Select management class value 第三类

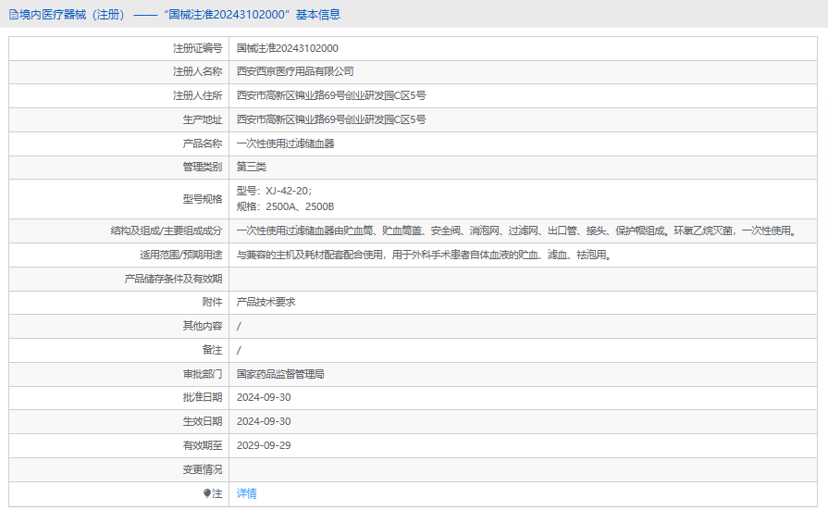252,167
